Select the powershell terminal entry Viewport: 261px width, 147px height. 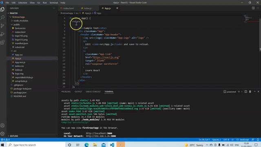tap(230, 91)
